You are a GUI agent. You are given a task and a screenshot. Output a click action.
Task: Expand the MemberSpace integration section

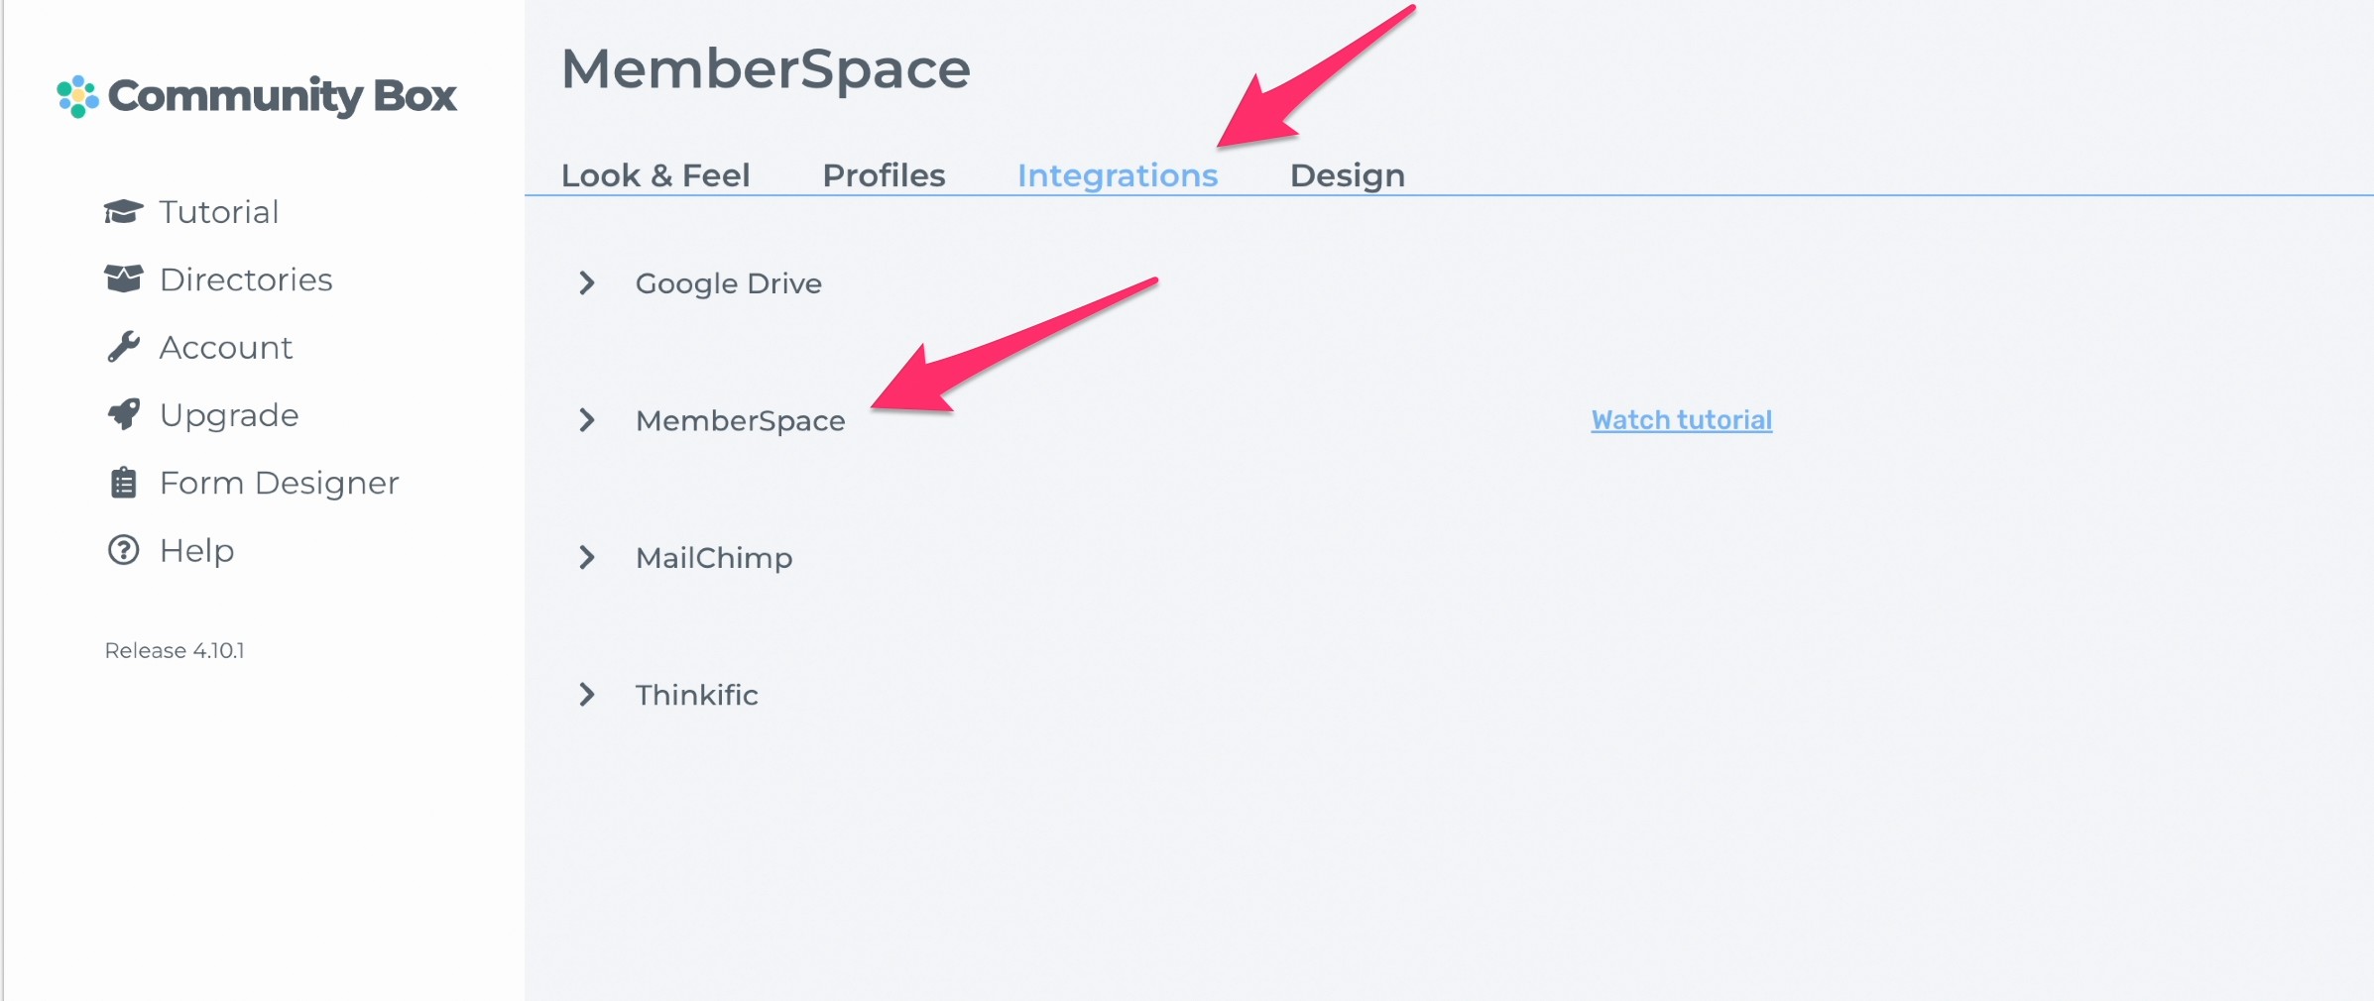point(741,420)
